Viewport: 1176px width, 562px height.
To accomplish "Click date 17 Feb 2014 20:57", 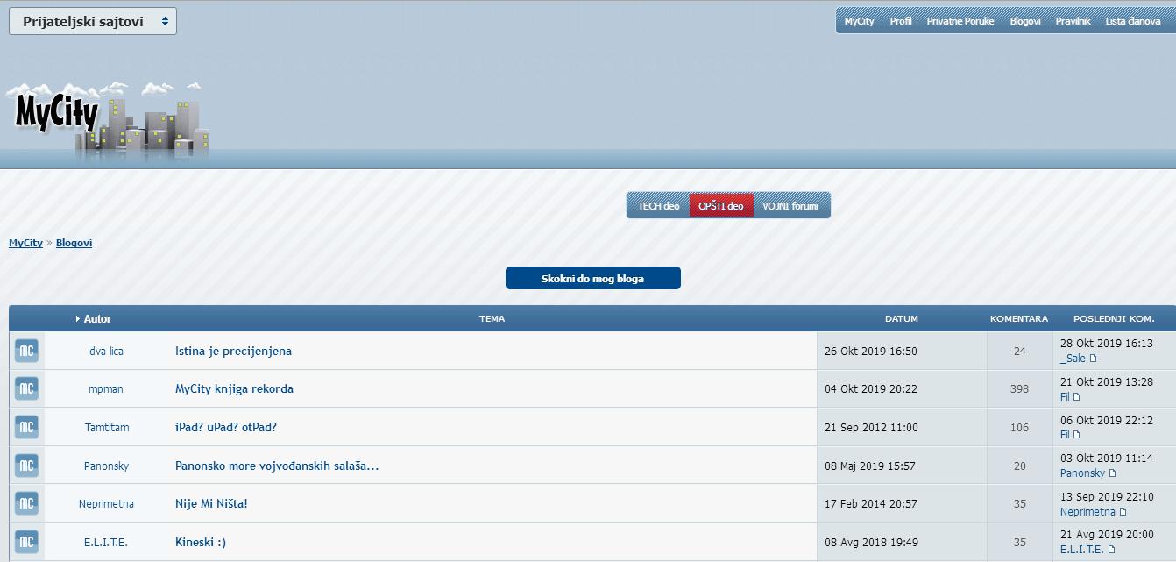I will 870,503.
